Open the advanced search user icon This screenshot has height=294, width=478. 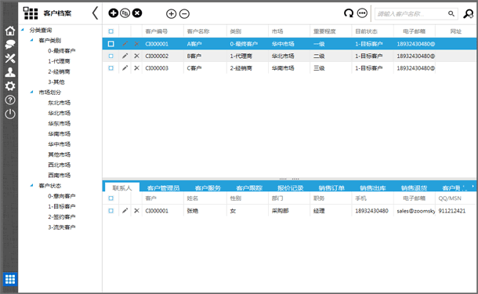[469, 14]
